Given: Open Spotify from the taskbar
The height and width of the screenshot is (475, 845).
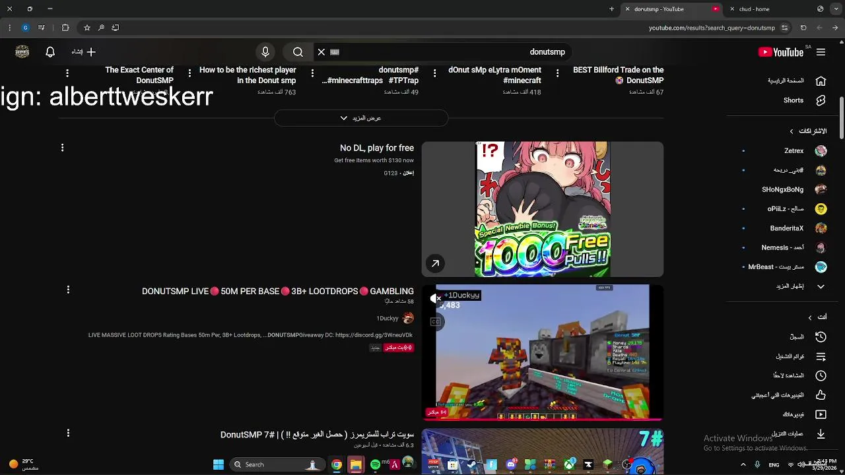Looking at the screenshot, I should click(375, 464).
